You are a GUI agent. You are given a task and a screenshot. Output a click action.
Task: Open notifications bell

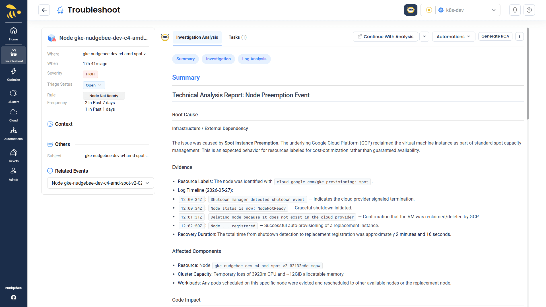pyautogui.click(x=515, y=10)
